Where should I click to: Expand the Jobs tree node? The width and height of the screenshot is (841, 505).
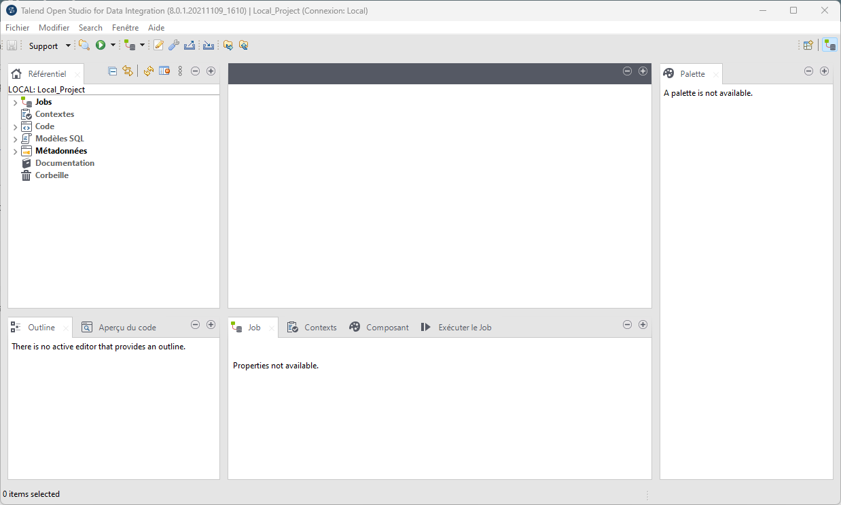coord(15,103)
